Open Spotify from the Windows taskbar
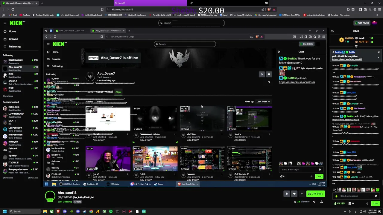Image resolution: width=383 pixels, height=215 pixels. pos(111,211)
